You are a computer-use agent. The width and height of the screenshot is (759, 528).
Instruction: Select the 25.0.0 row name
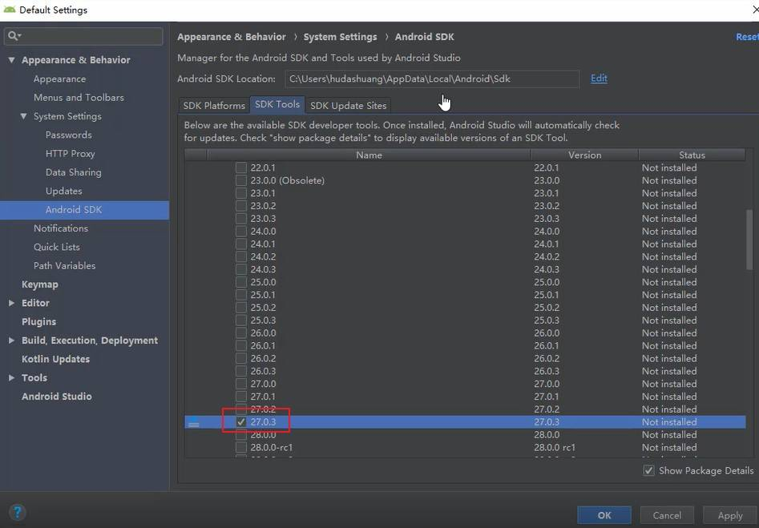pos(263,282)
